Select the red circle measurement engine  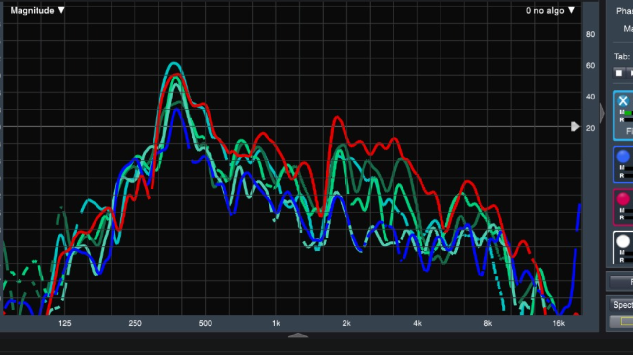pyautogui.click(x=623, y=198)
